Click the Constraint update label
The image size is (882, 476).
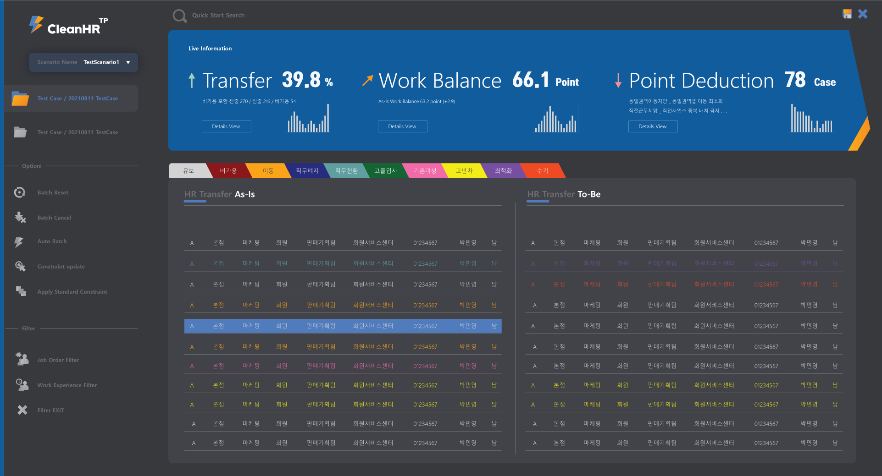[x=61, y=267]
